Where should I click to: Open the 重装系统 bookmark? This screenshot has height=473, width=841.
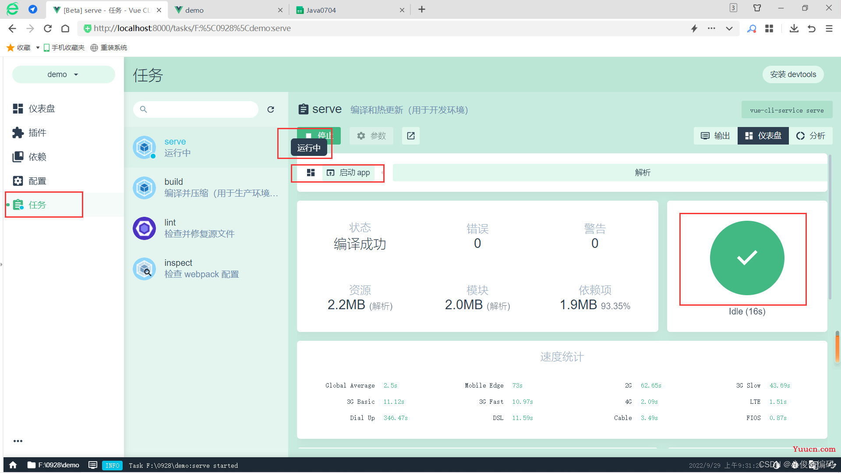tap(109, 47)
